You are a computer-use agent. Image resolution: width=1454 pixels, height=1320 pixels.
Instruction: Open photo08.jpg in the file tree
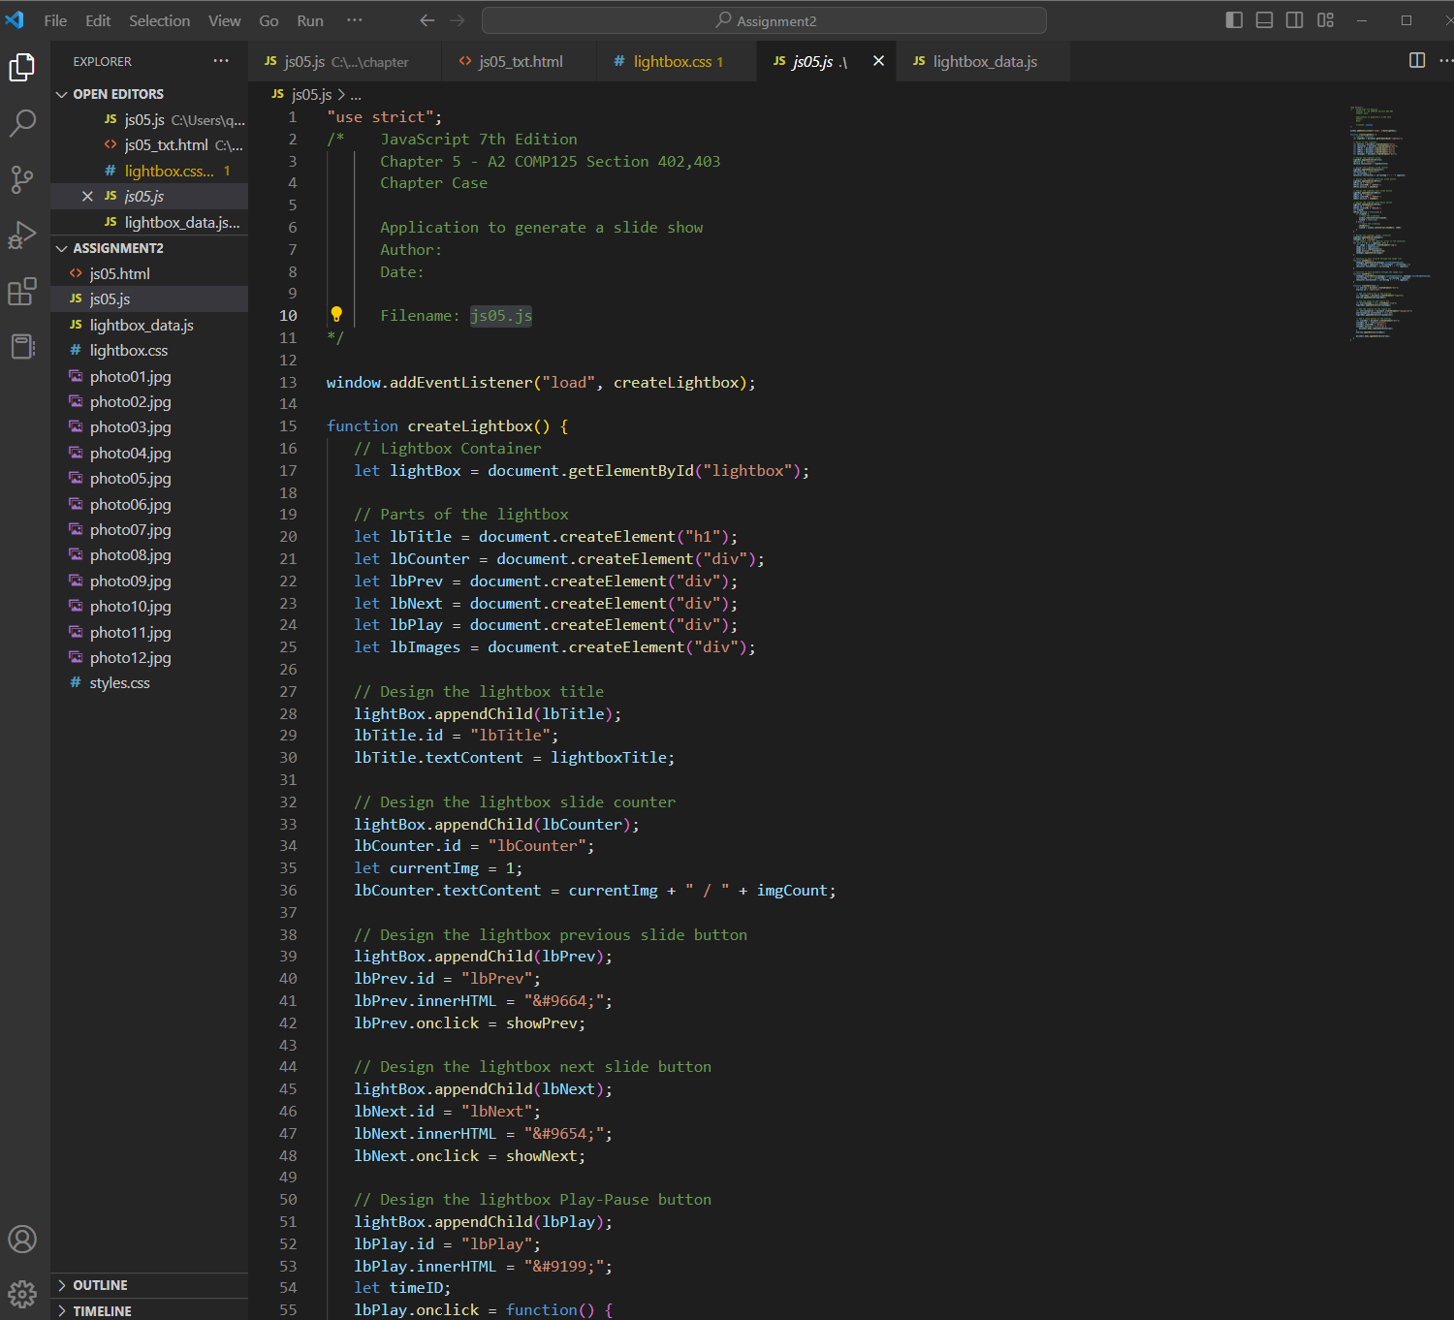(149, 554)
